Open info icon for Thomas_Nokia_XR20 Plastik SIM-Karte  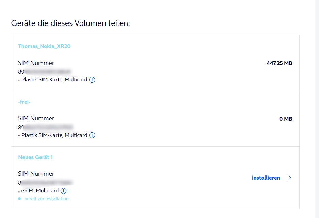point(92,80)
